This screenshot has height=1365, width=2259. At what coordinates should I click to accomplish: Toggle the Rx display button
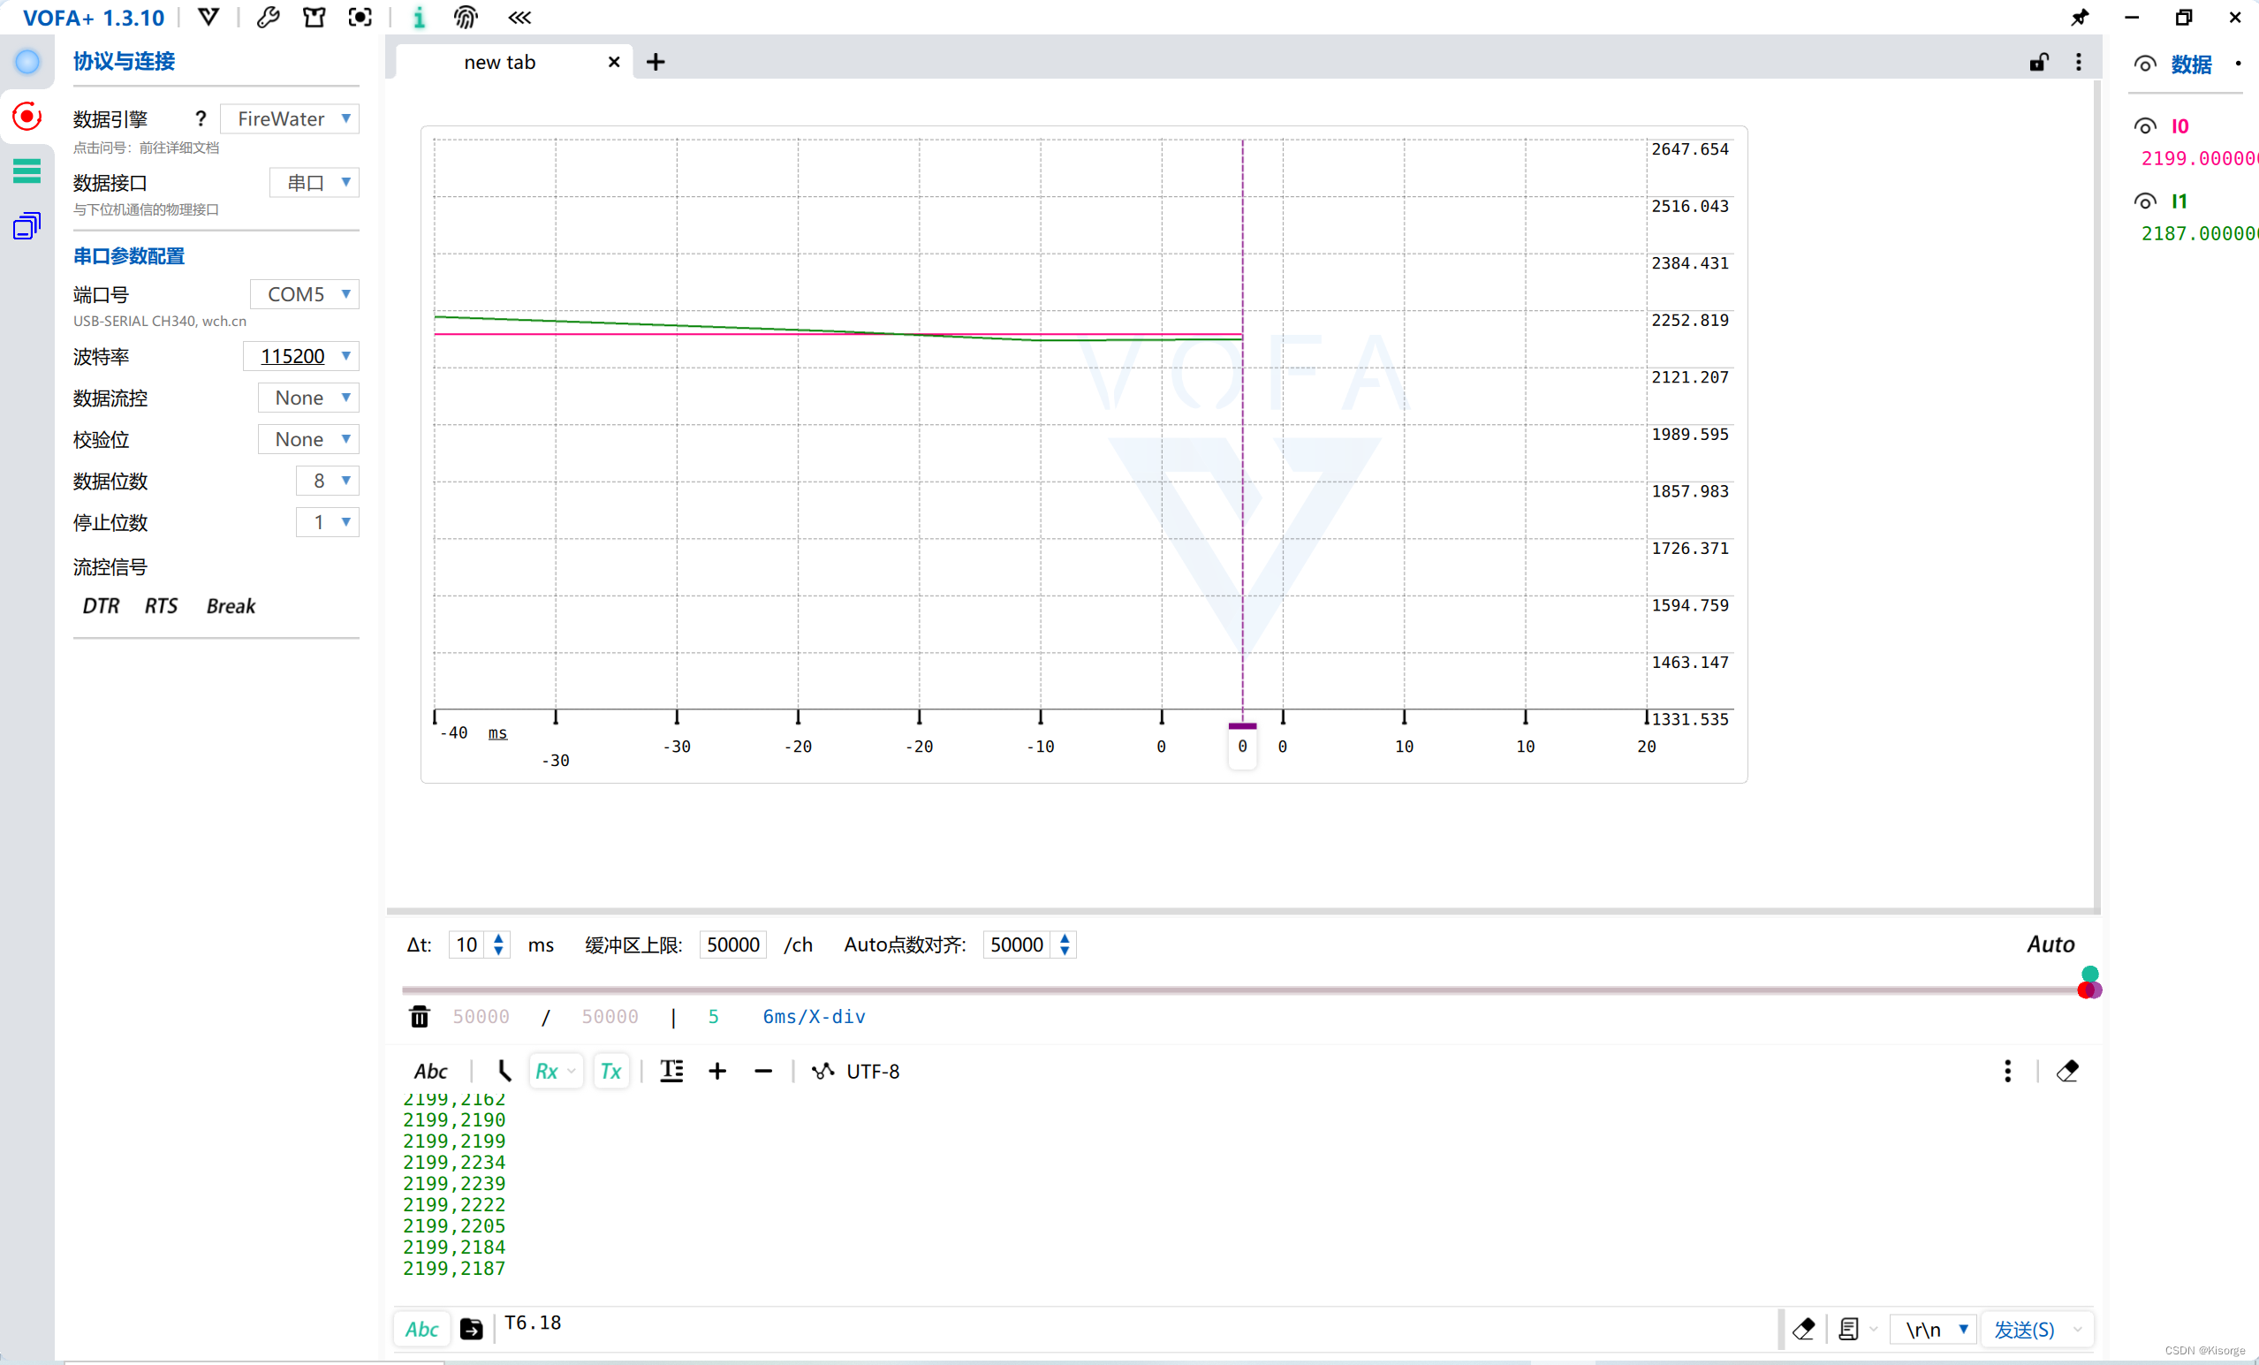548,1071
